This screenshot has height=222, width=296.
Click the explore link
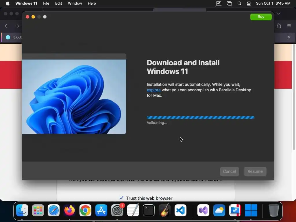(154, 90)
